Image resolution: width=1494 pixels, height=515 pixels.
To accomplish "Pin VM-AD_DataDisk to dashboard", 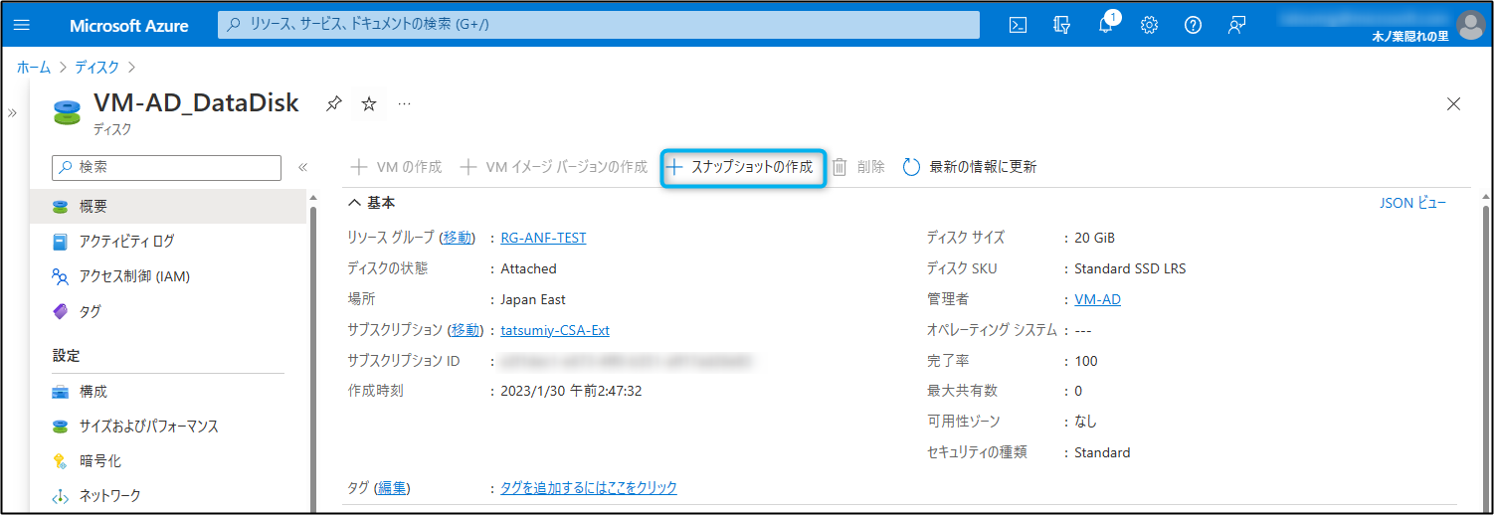I will pos(334,103).
